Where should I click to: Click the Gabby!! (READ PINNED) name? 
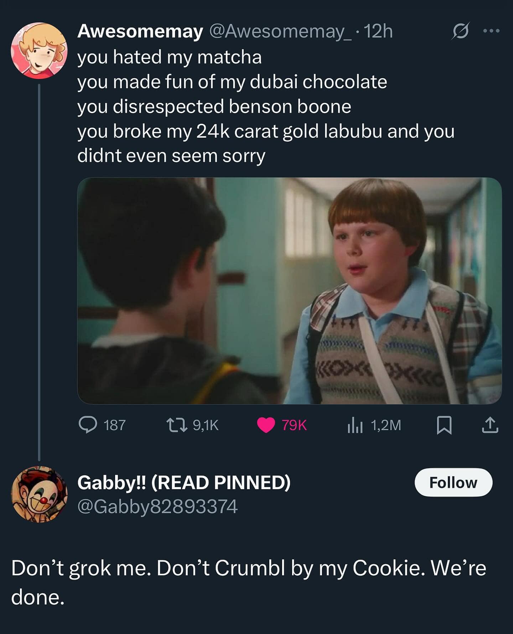click(x=184, y=483)
